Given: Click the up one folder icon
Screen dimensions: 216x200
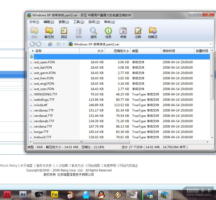Looking at the screenshot, I should tap(50, 44).
